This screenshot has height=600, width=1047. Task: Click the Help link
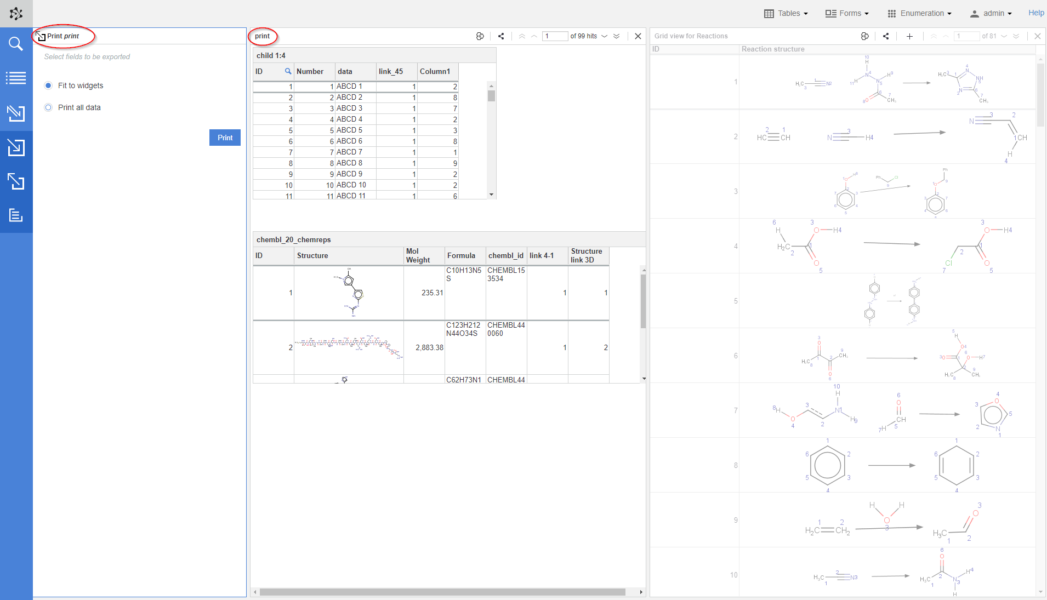coord(1035,13)
